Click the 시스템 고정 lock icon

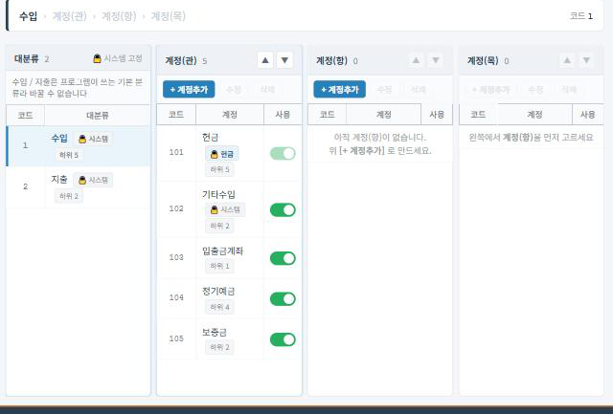point(97,58)
